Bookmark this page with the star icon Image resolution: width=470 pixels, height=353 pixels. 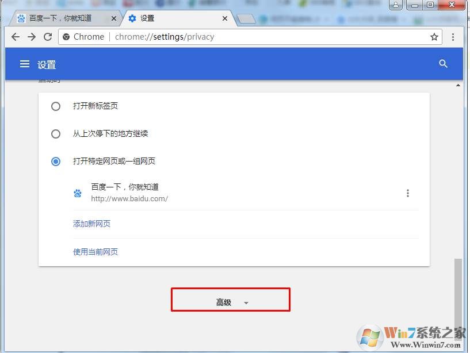tap(434, 37)
